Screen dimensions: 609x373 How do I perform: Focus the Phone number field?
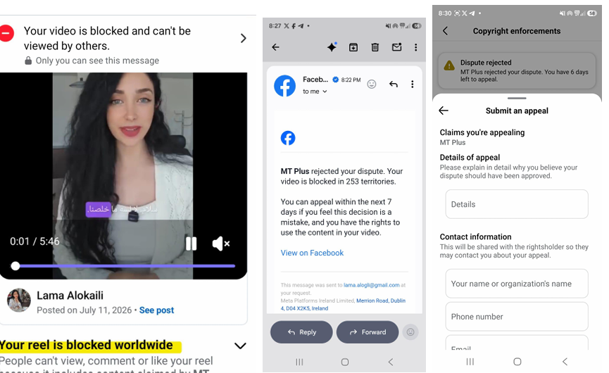pos(517,317)
